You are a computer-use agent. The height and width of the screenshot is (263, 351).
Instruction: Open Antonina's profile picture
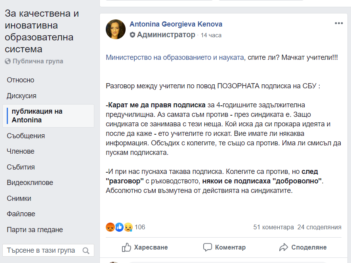116,29
